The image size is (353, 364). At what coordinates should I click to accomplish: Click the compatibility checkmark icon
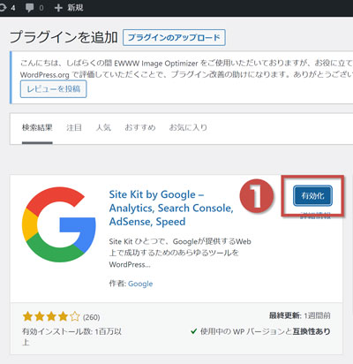pyautogui.click(x=194, y=331)
